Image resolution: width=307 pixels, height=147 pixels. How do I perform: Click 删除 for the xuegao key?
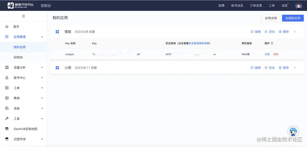(x=276, y=54)
